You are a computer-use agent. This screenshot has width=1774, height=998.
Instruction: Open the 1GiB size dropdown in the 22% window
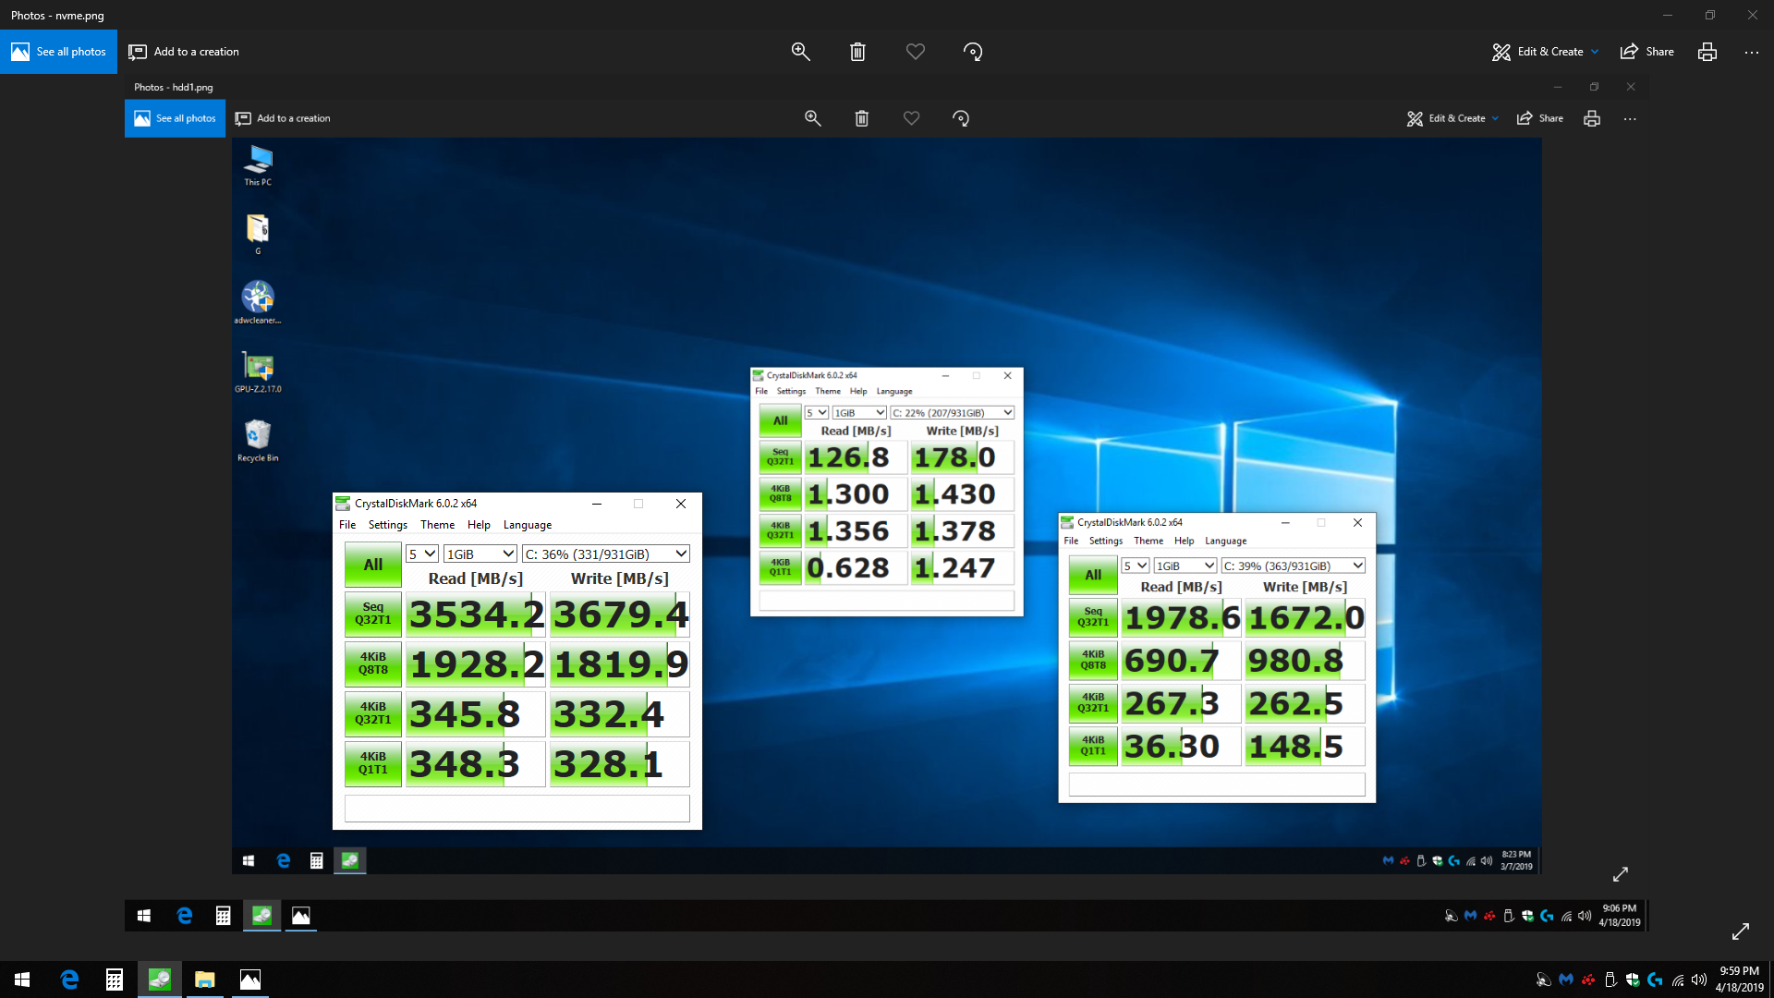coord(859,413)
